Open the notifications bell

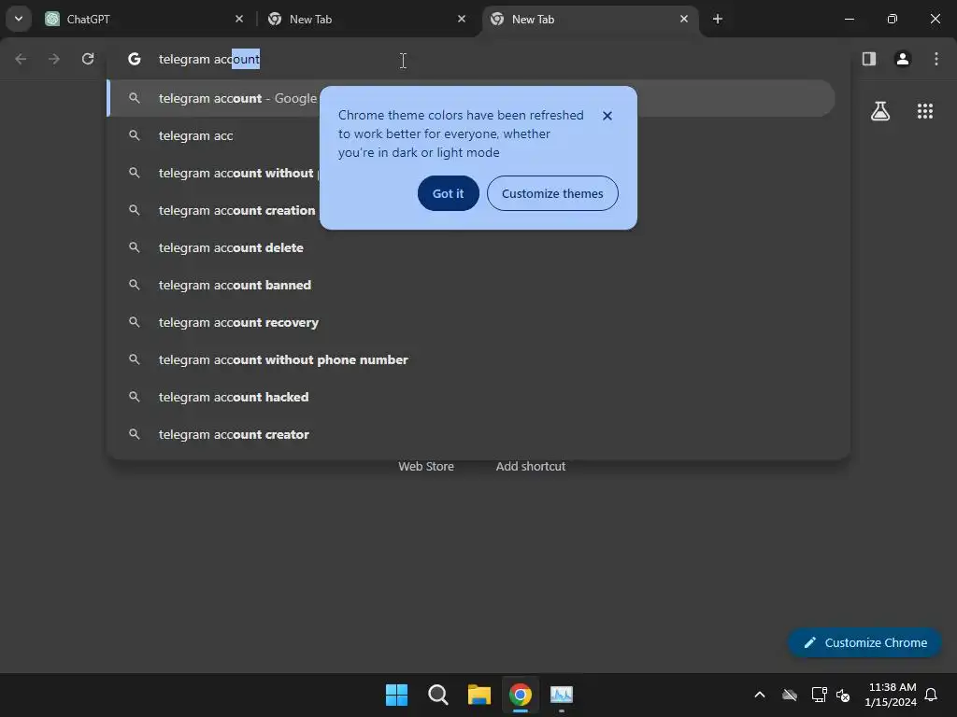point(931,695)
